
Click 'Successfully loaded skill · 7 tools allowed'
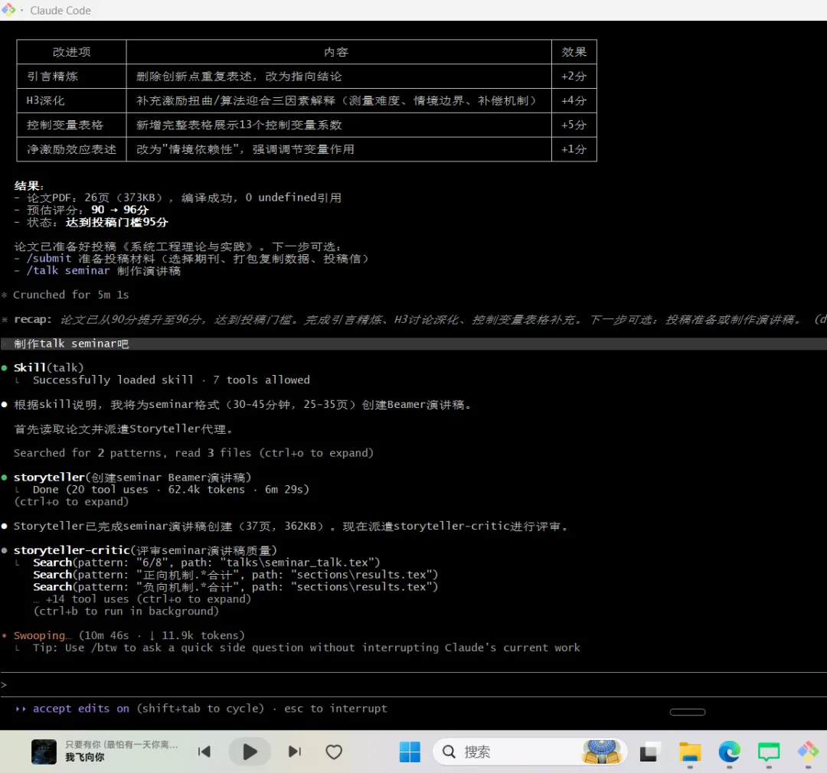tap(171, 380)
